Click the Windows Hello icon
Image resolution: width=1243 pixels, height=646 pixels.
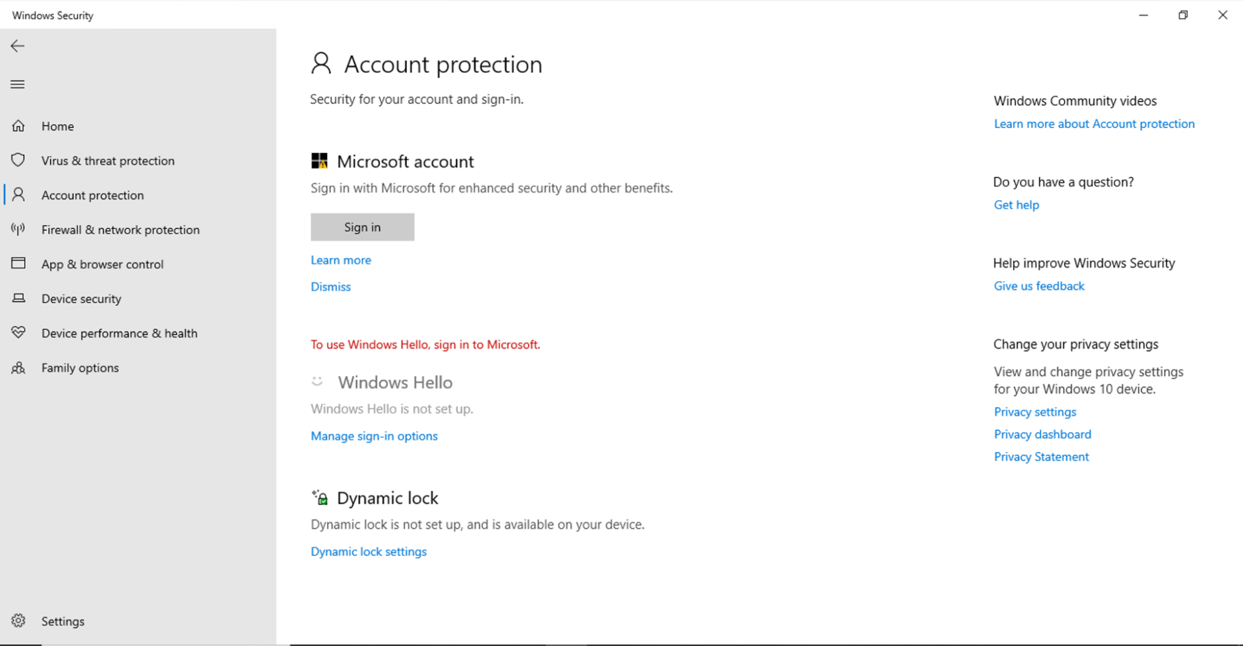[x=317, y=382]
